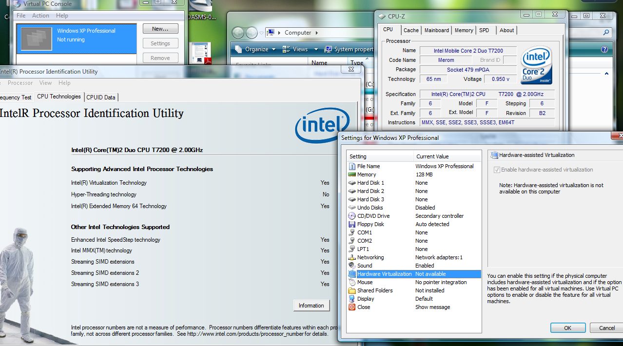This screenshot has height=346, width=623.
Task: Click the Explorer search magnifier icon
Action: tap(606, 33)
